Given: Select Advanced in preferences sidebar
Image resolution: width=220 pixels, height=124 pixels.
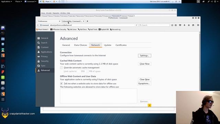Looking at the screenshot, I should click(45, 70).
